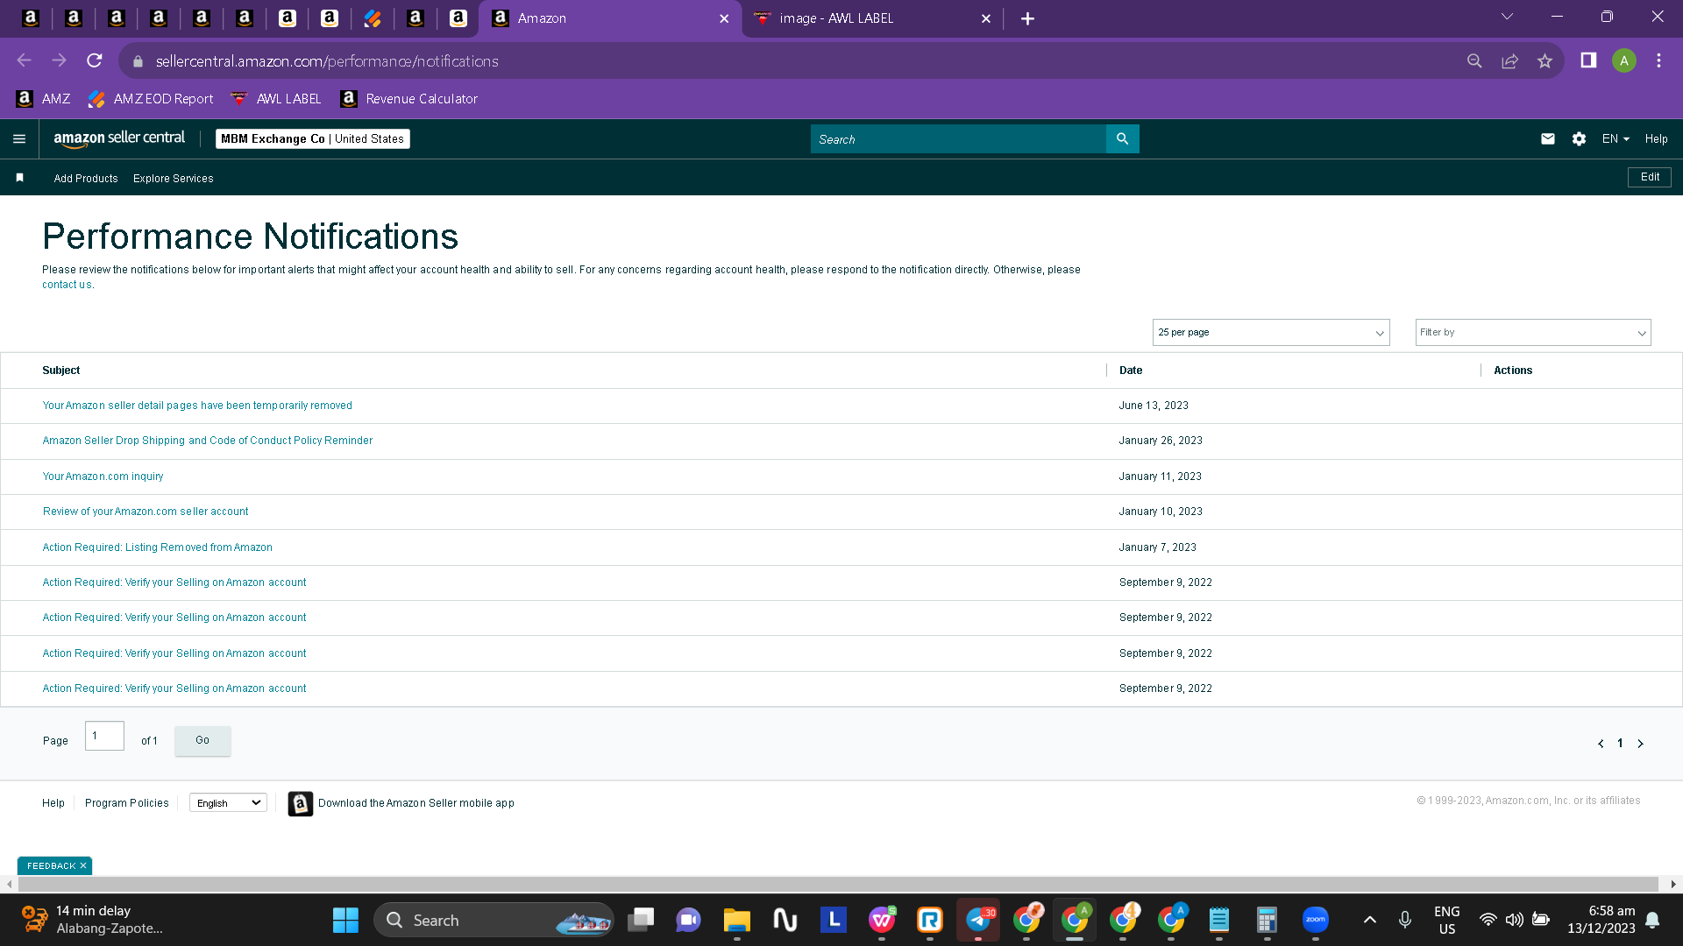Open File Explorer from the taskbar
The image size is (1683, 946).
[736, 920]
